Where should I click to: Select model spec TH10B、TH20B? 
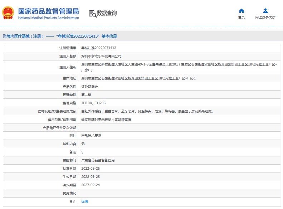click(93, 103)
